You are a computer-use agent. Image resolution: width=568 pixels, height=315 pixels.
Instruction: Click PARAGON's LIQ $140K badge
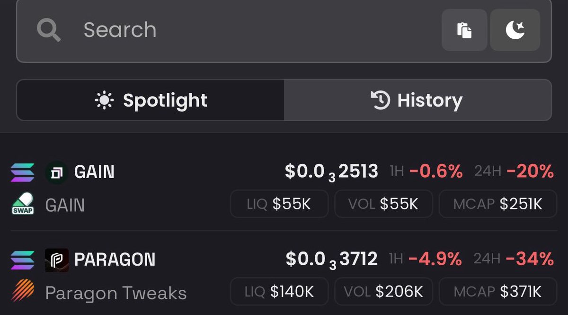click(x=279, y=291)
